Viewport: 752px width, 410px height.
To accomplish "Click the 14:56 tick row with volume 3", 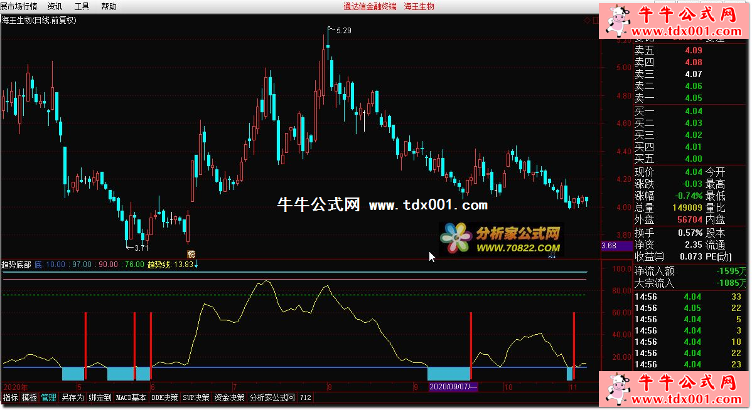I will click(x=688, y=331).
